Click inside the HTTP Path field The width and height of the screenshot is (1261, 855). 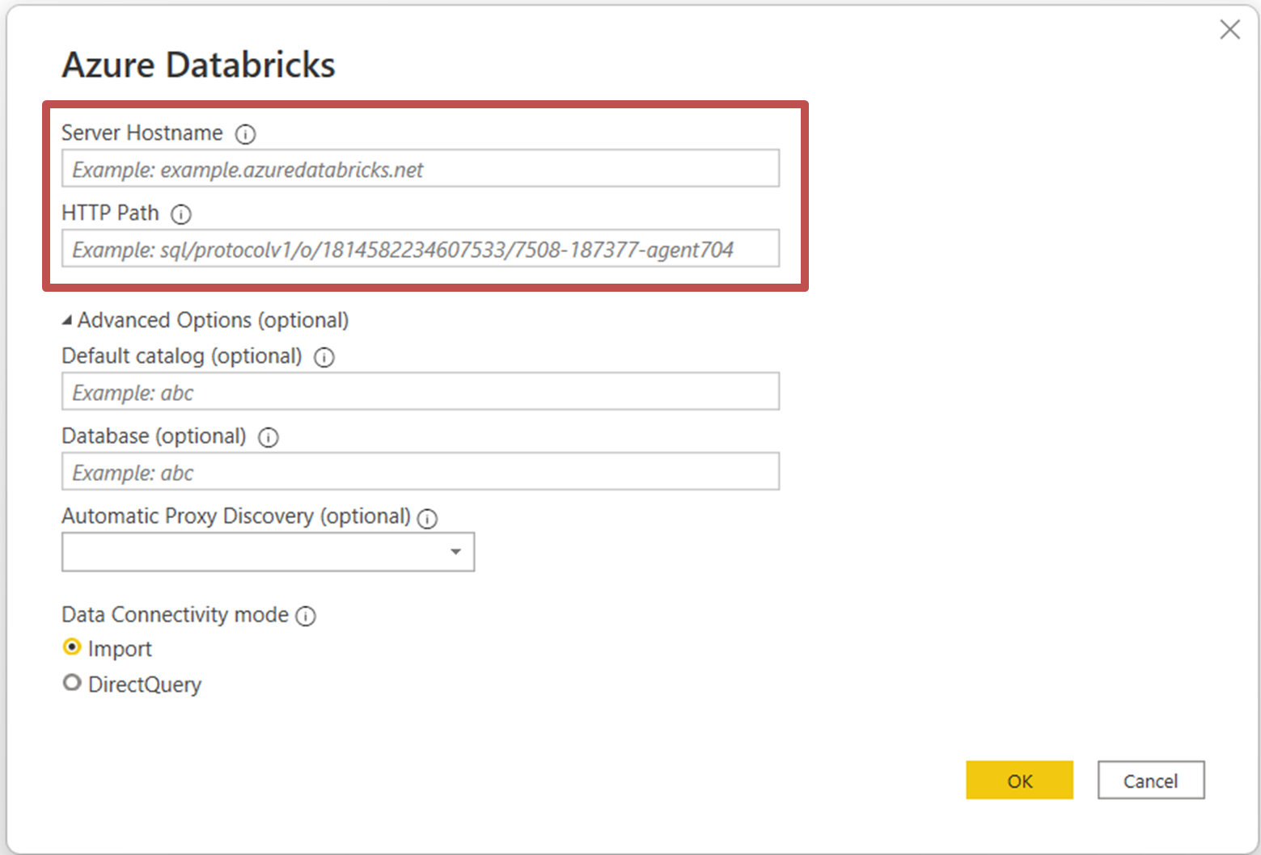click(x=420, y=248)
